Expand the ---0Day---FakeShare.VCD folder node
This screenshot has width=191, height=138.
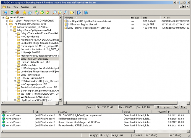[x=7, y=21]
